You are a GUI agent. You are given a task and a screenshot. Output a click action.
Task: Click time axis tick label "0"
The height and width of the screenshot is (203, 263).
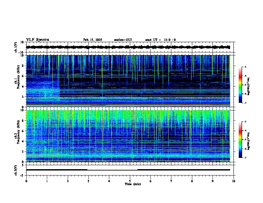pyautogui.click(x=26, y=181)
